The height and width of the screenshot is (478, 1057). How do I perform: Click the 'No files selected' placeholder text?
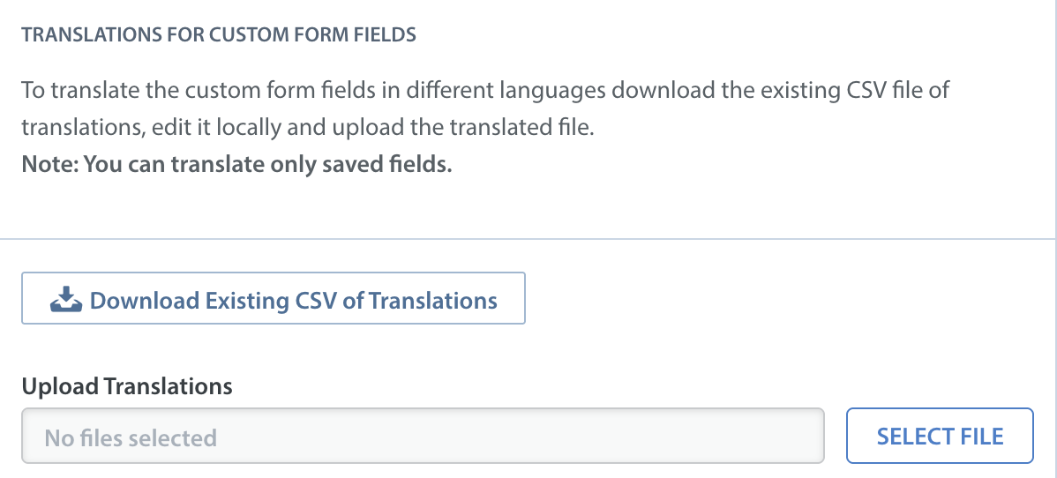pyautogui.click(x=131, y=437)
